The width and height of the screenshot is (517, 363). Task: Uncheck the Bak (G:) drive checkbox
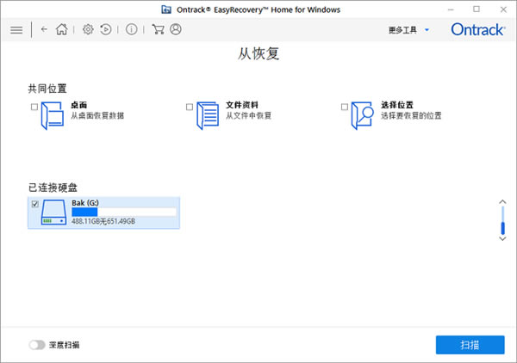click(x=34, y=204)
